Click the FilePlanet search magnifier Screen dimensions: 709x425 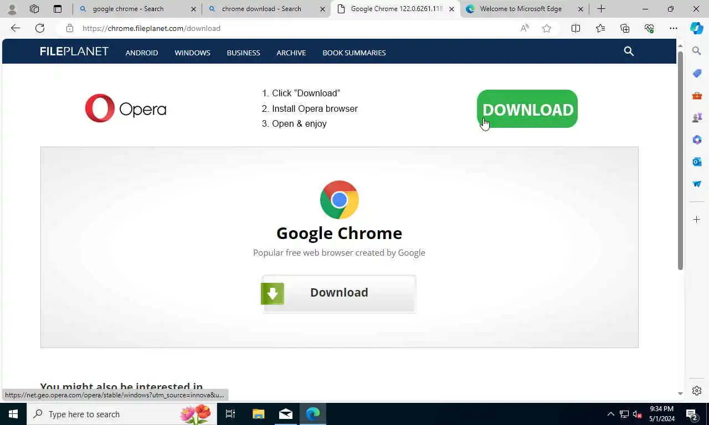tap(629, 51)
